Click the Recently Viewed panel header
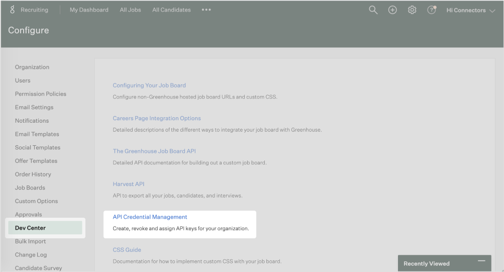Image resolution: width=504 pixels, height=272 pixels. pyautogui.click(x=427, y=263)
